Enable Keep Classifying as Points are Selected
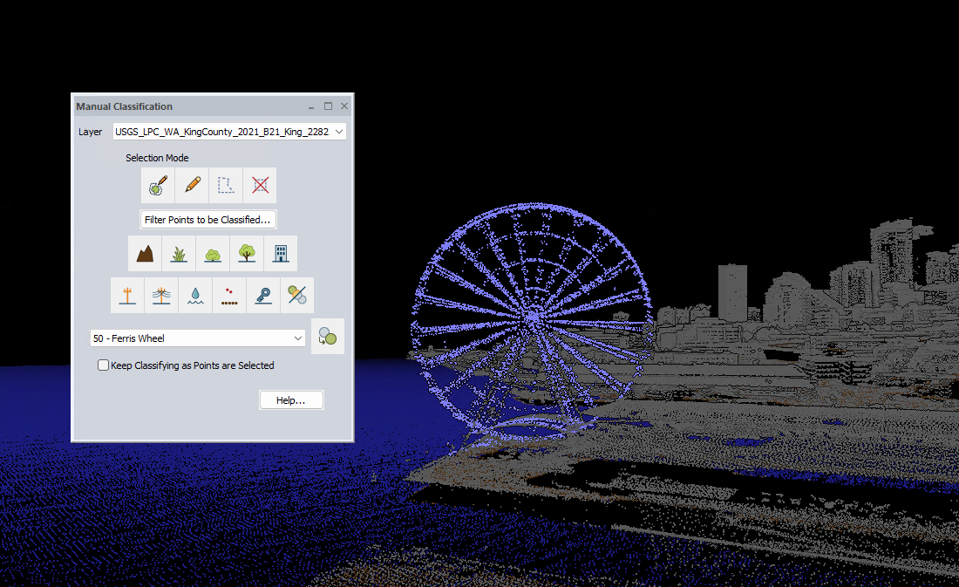Viewport: 959px width, 587px height. 103,365
